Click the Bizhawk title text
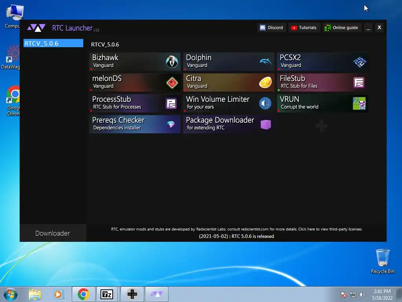The image size is (402, 302). point(105,57)
